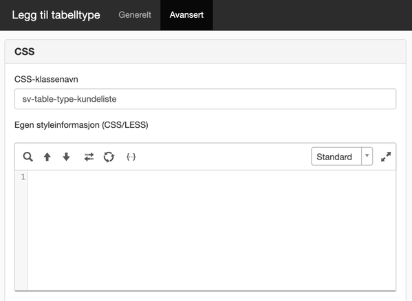Open search in the code editor toolbar
The width and height of the screenshot is (412, 301).
pos(28,157)
